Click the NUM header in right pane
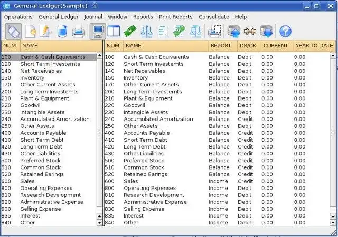 point(114,46)
